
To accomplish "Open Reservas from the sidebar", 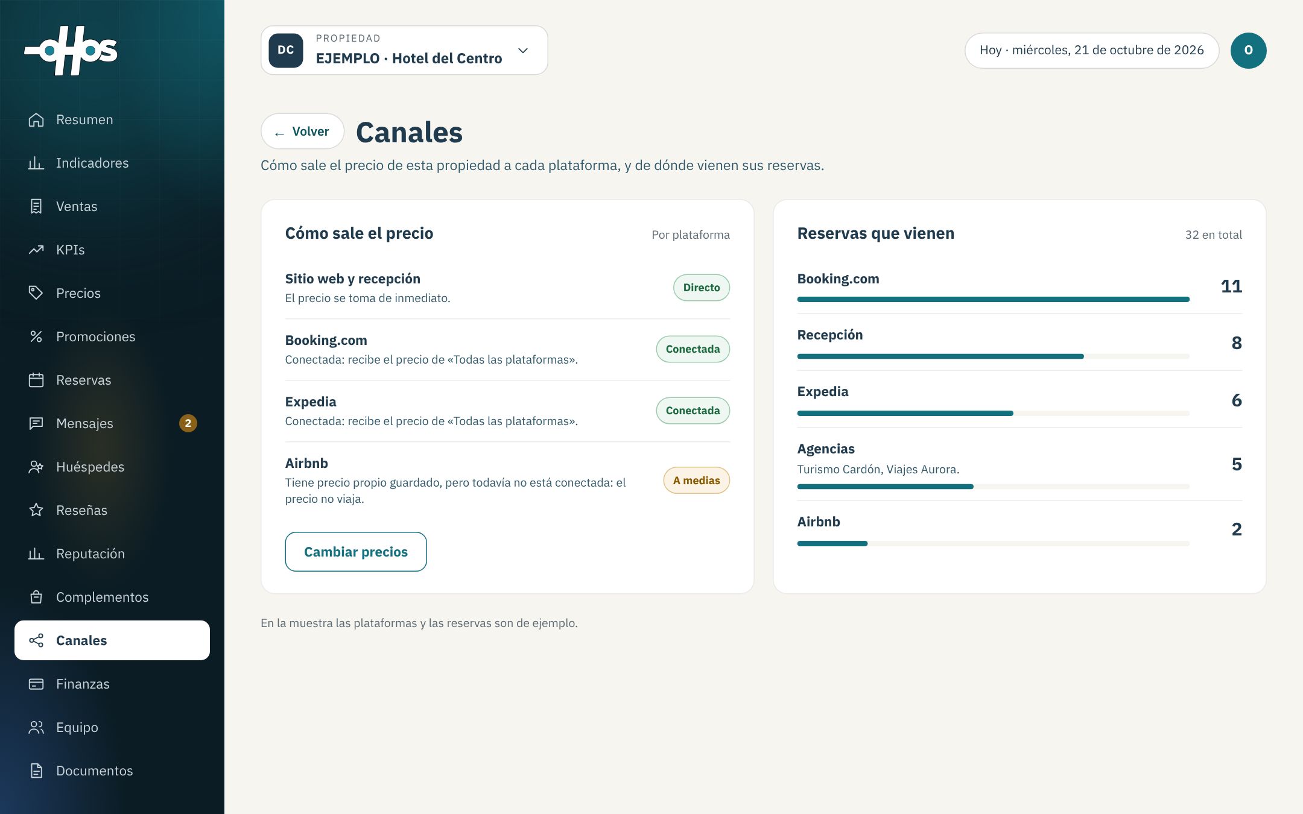I will click(112, 380).
